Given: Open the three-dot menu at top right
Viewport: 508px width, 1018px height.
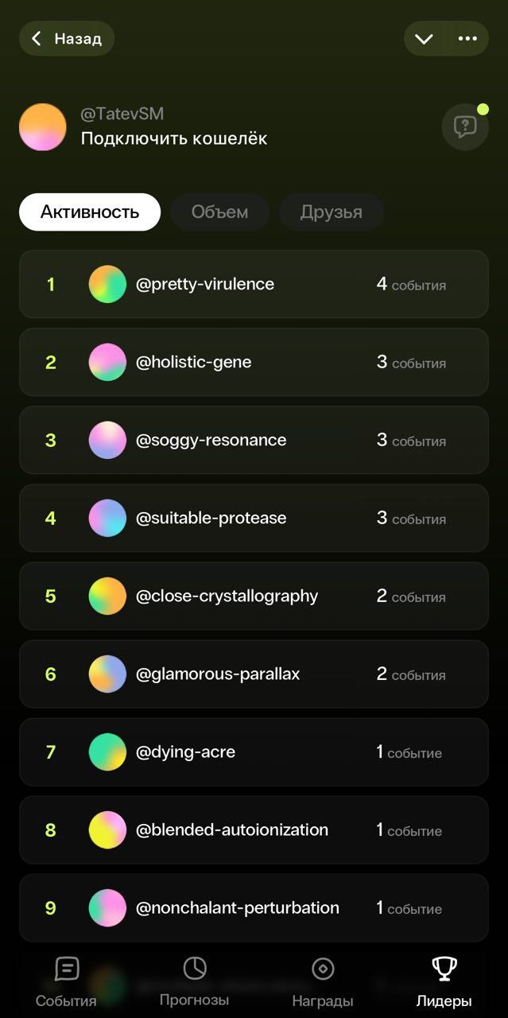Looking at the screenshot, I should pos(465,38).
